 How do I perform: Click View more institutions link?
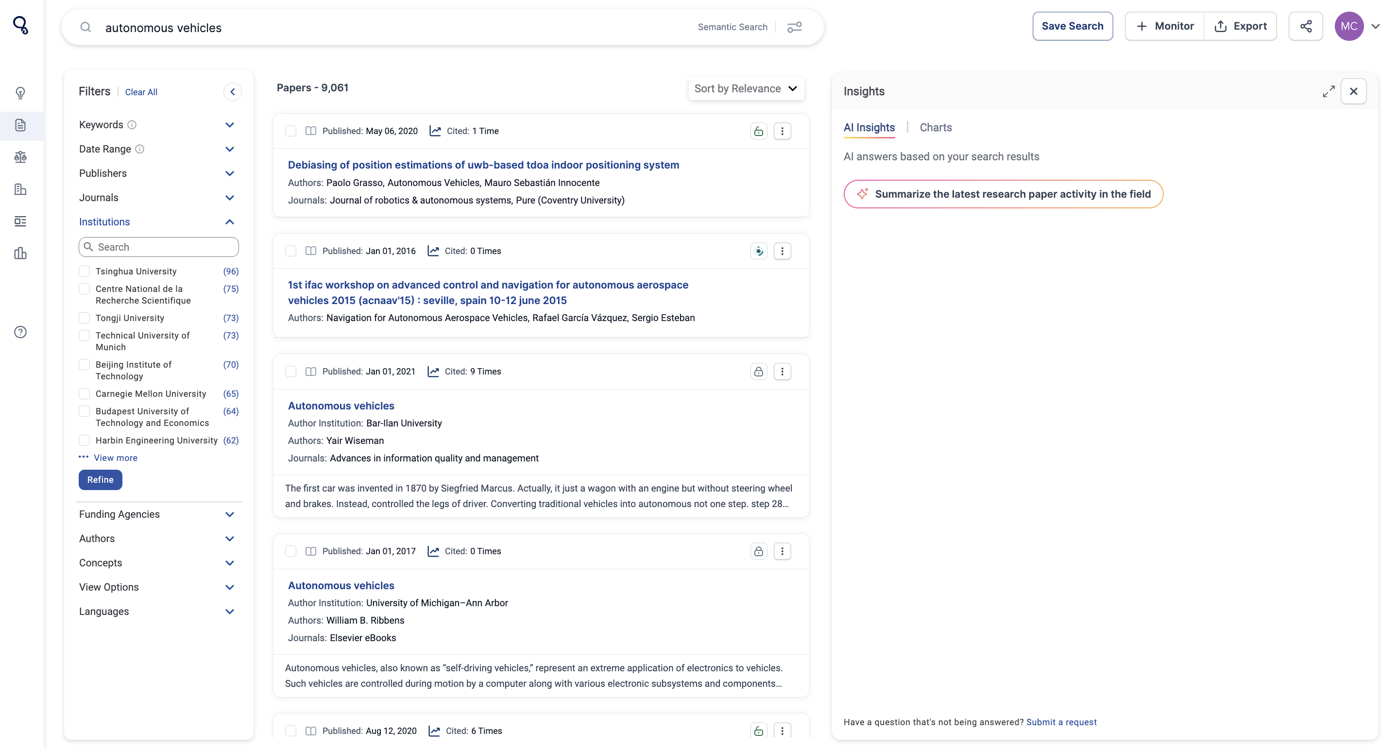pos(116,458)
